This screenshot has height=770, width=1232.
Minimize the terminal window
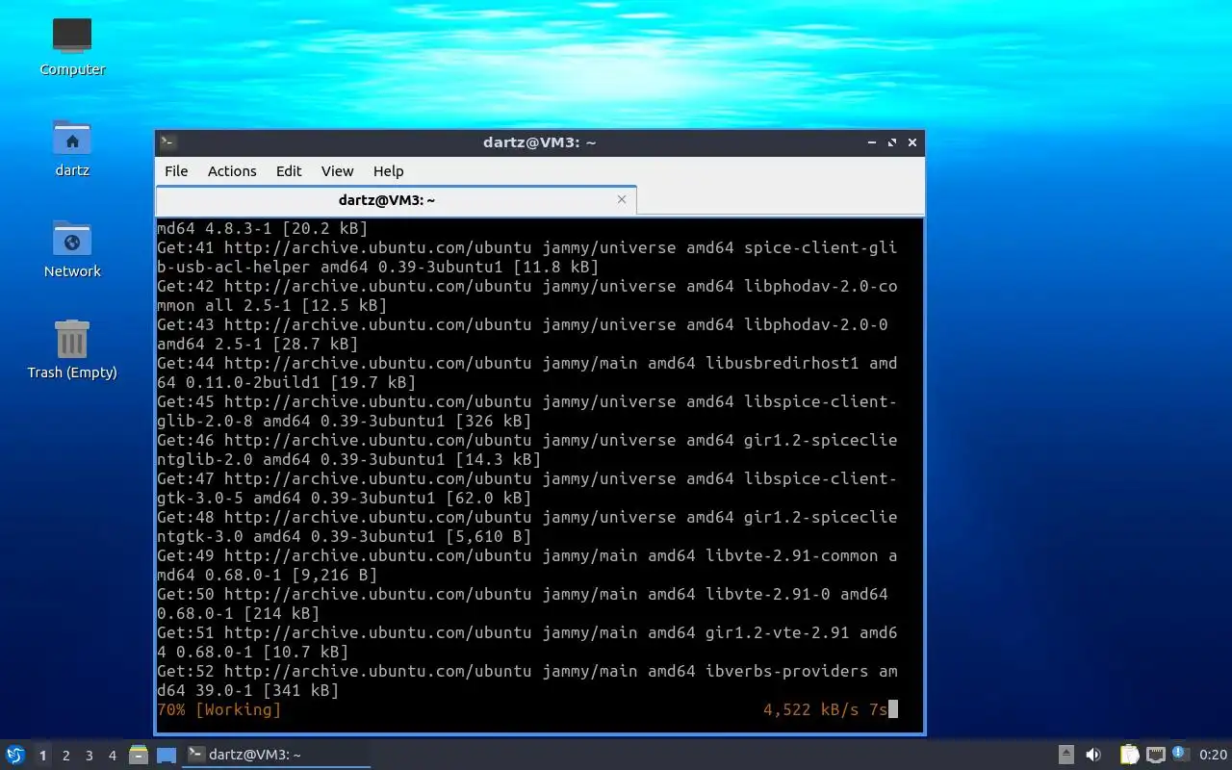click(872, 142)
